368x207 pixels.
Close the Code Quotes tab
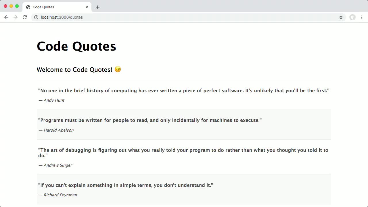tap(87, 7)
